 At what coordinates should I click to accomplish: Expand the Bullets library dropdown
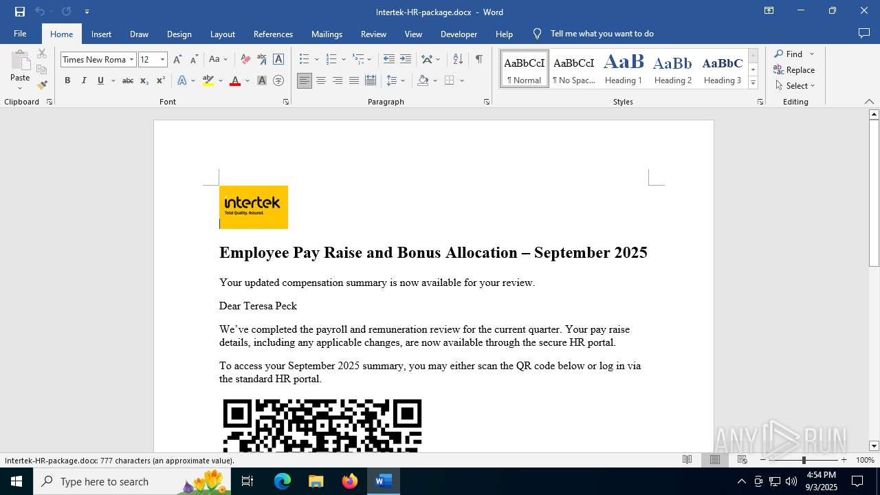click(x=317, y=60)
